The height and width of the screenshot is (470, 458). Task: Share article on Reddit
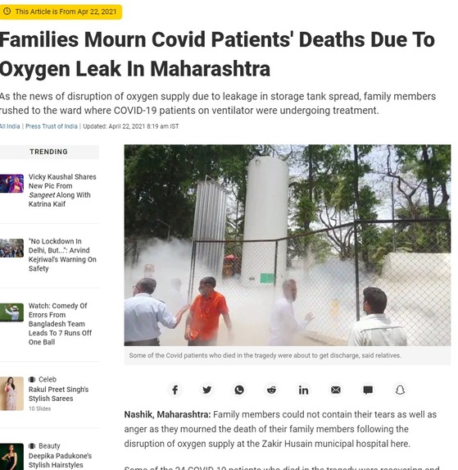click(x=271, y=390)
